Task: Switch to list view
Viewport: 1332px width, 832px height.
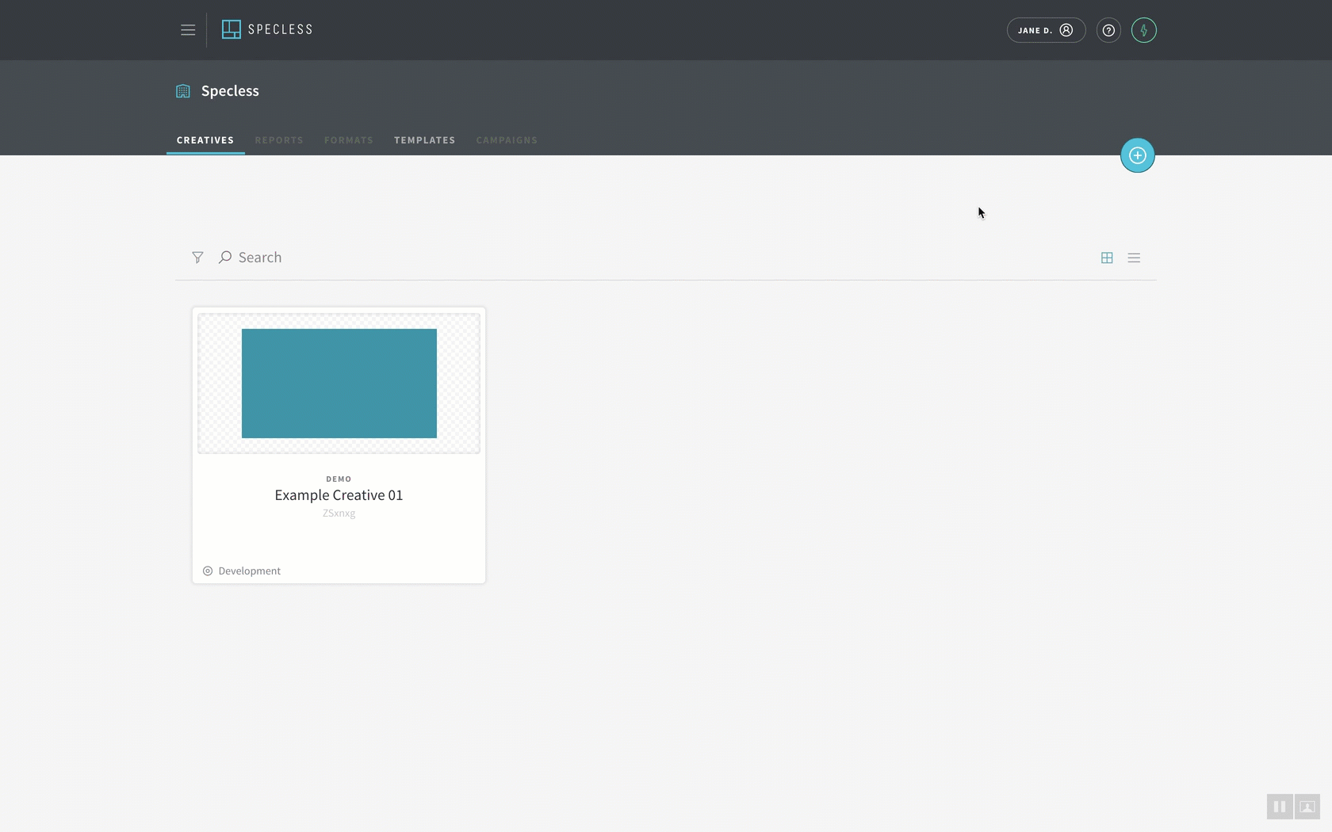Action: (x=1134, y=258)
